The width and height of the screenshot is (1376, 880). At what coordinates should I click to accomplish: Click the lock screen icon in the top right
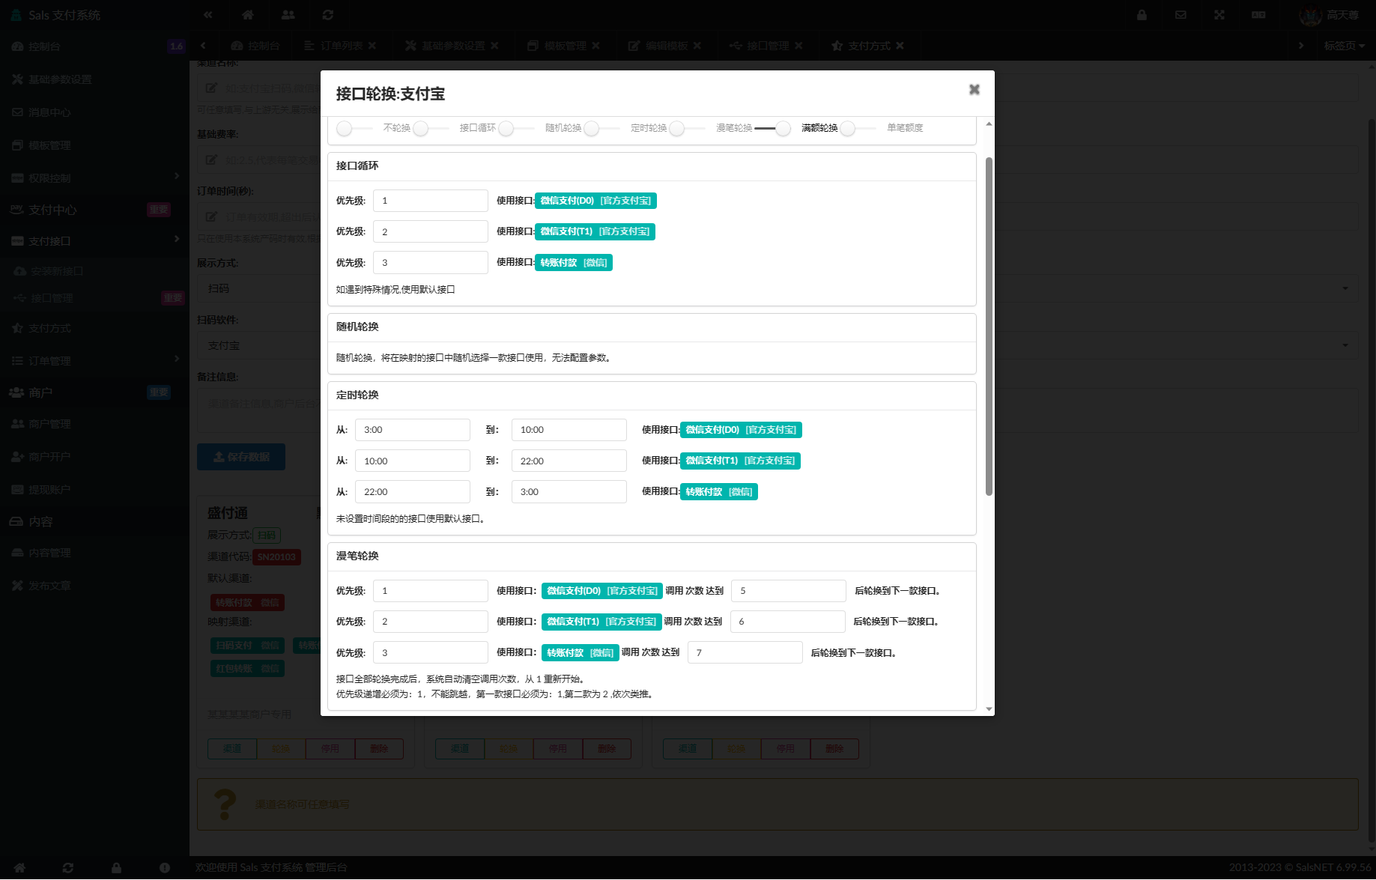pos(1142,15)
